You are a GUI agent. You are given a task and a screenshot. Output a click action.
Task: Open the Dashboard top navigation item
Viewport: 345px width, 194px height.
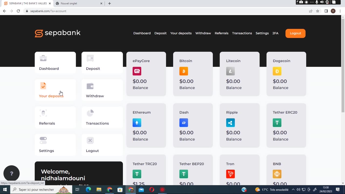point(142,33)
